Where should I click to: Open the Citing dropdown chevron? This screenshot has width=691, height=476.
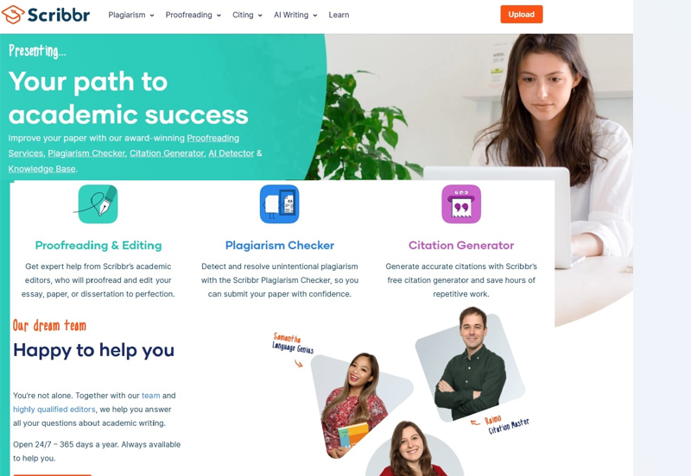(x=260, y=16)
